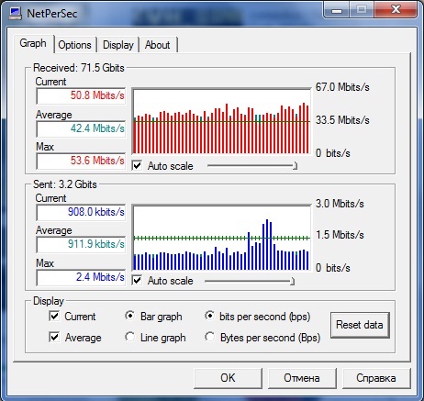This screenshot has width=424, height=401.
Task: Close the NetPerSec window
Action: click(396, 10)
